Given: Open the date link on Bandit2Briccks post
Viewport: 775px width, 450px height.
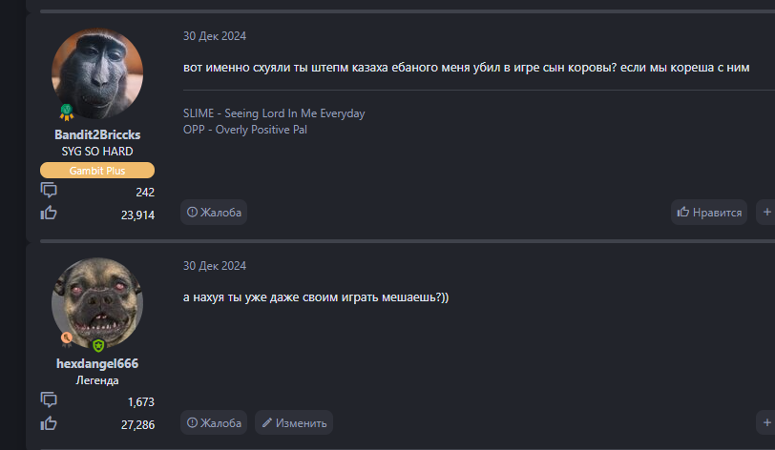Looking at the screenshot, I should [x=215, y=36].
